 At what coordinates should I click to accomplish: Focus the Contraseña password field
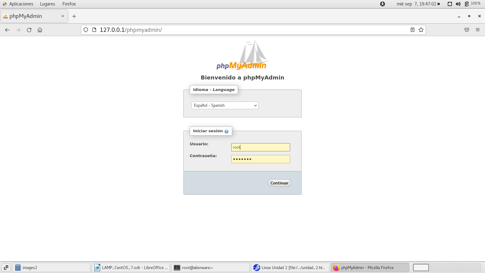(x=260, y=159)
